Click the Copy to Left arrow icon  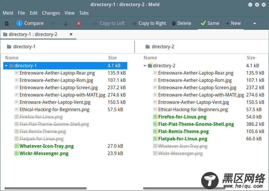coord(95,23)
